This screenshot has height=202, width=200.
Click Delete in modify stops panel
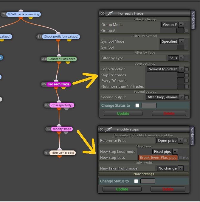pos(168,189)
